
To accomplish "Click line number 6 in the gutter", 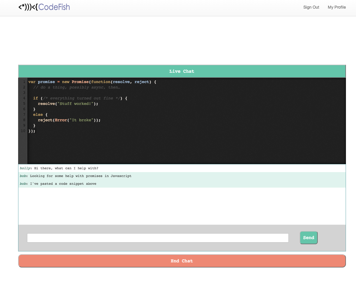I will pos(24,109).
